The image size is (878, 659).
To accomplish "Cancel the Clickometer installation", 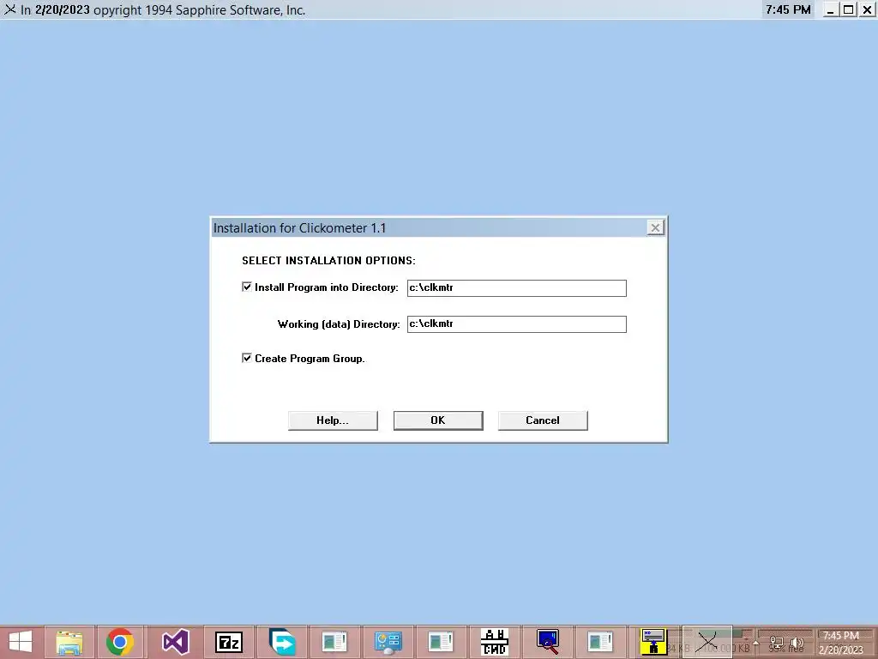I will click(543, 420).
